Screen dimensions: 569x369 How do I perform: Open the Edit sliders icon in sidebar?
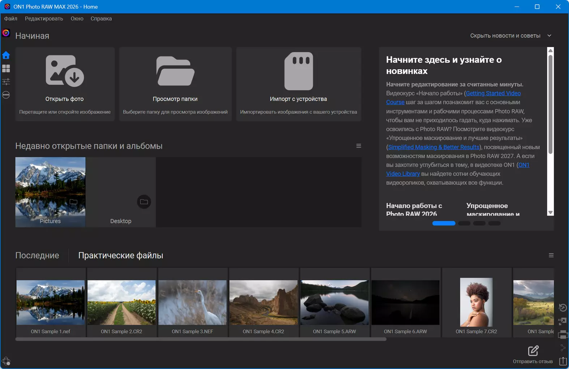(6, 82)
